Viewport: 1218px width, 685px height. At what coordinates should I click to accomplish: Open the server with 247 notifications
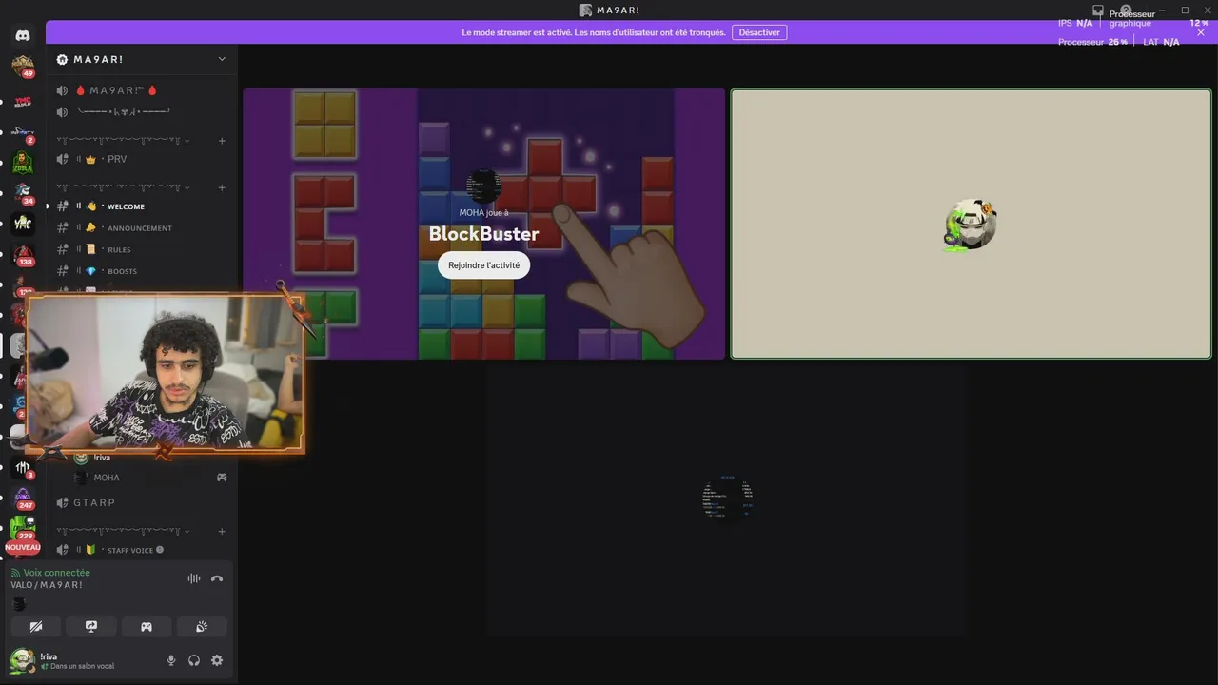[x=23, y=498]
